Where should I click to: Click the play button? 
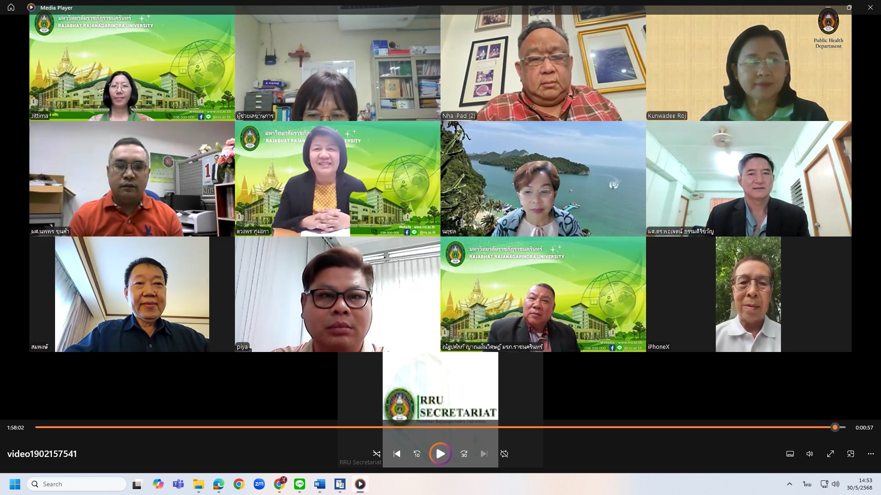pos(440,454)
